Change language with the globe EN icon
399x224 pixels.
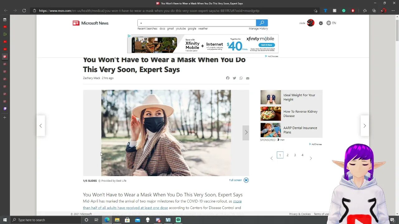331,23
